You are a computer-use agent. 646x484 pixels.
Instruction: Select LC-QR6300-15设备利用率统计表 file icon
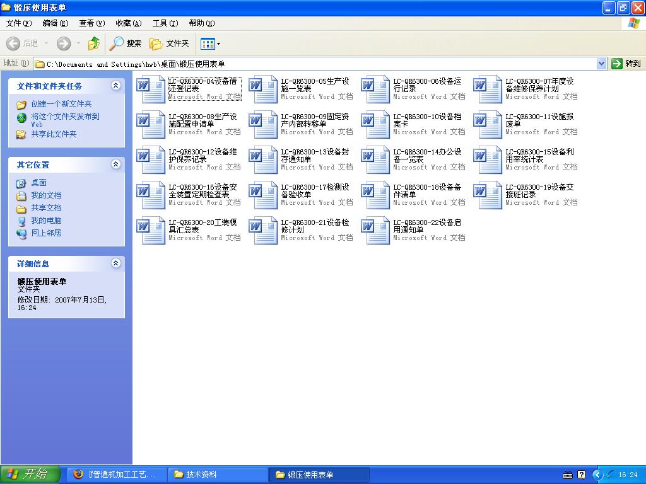coord(488,159)
